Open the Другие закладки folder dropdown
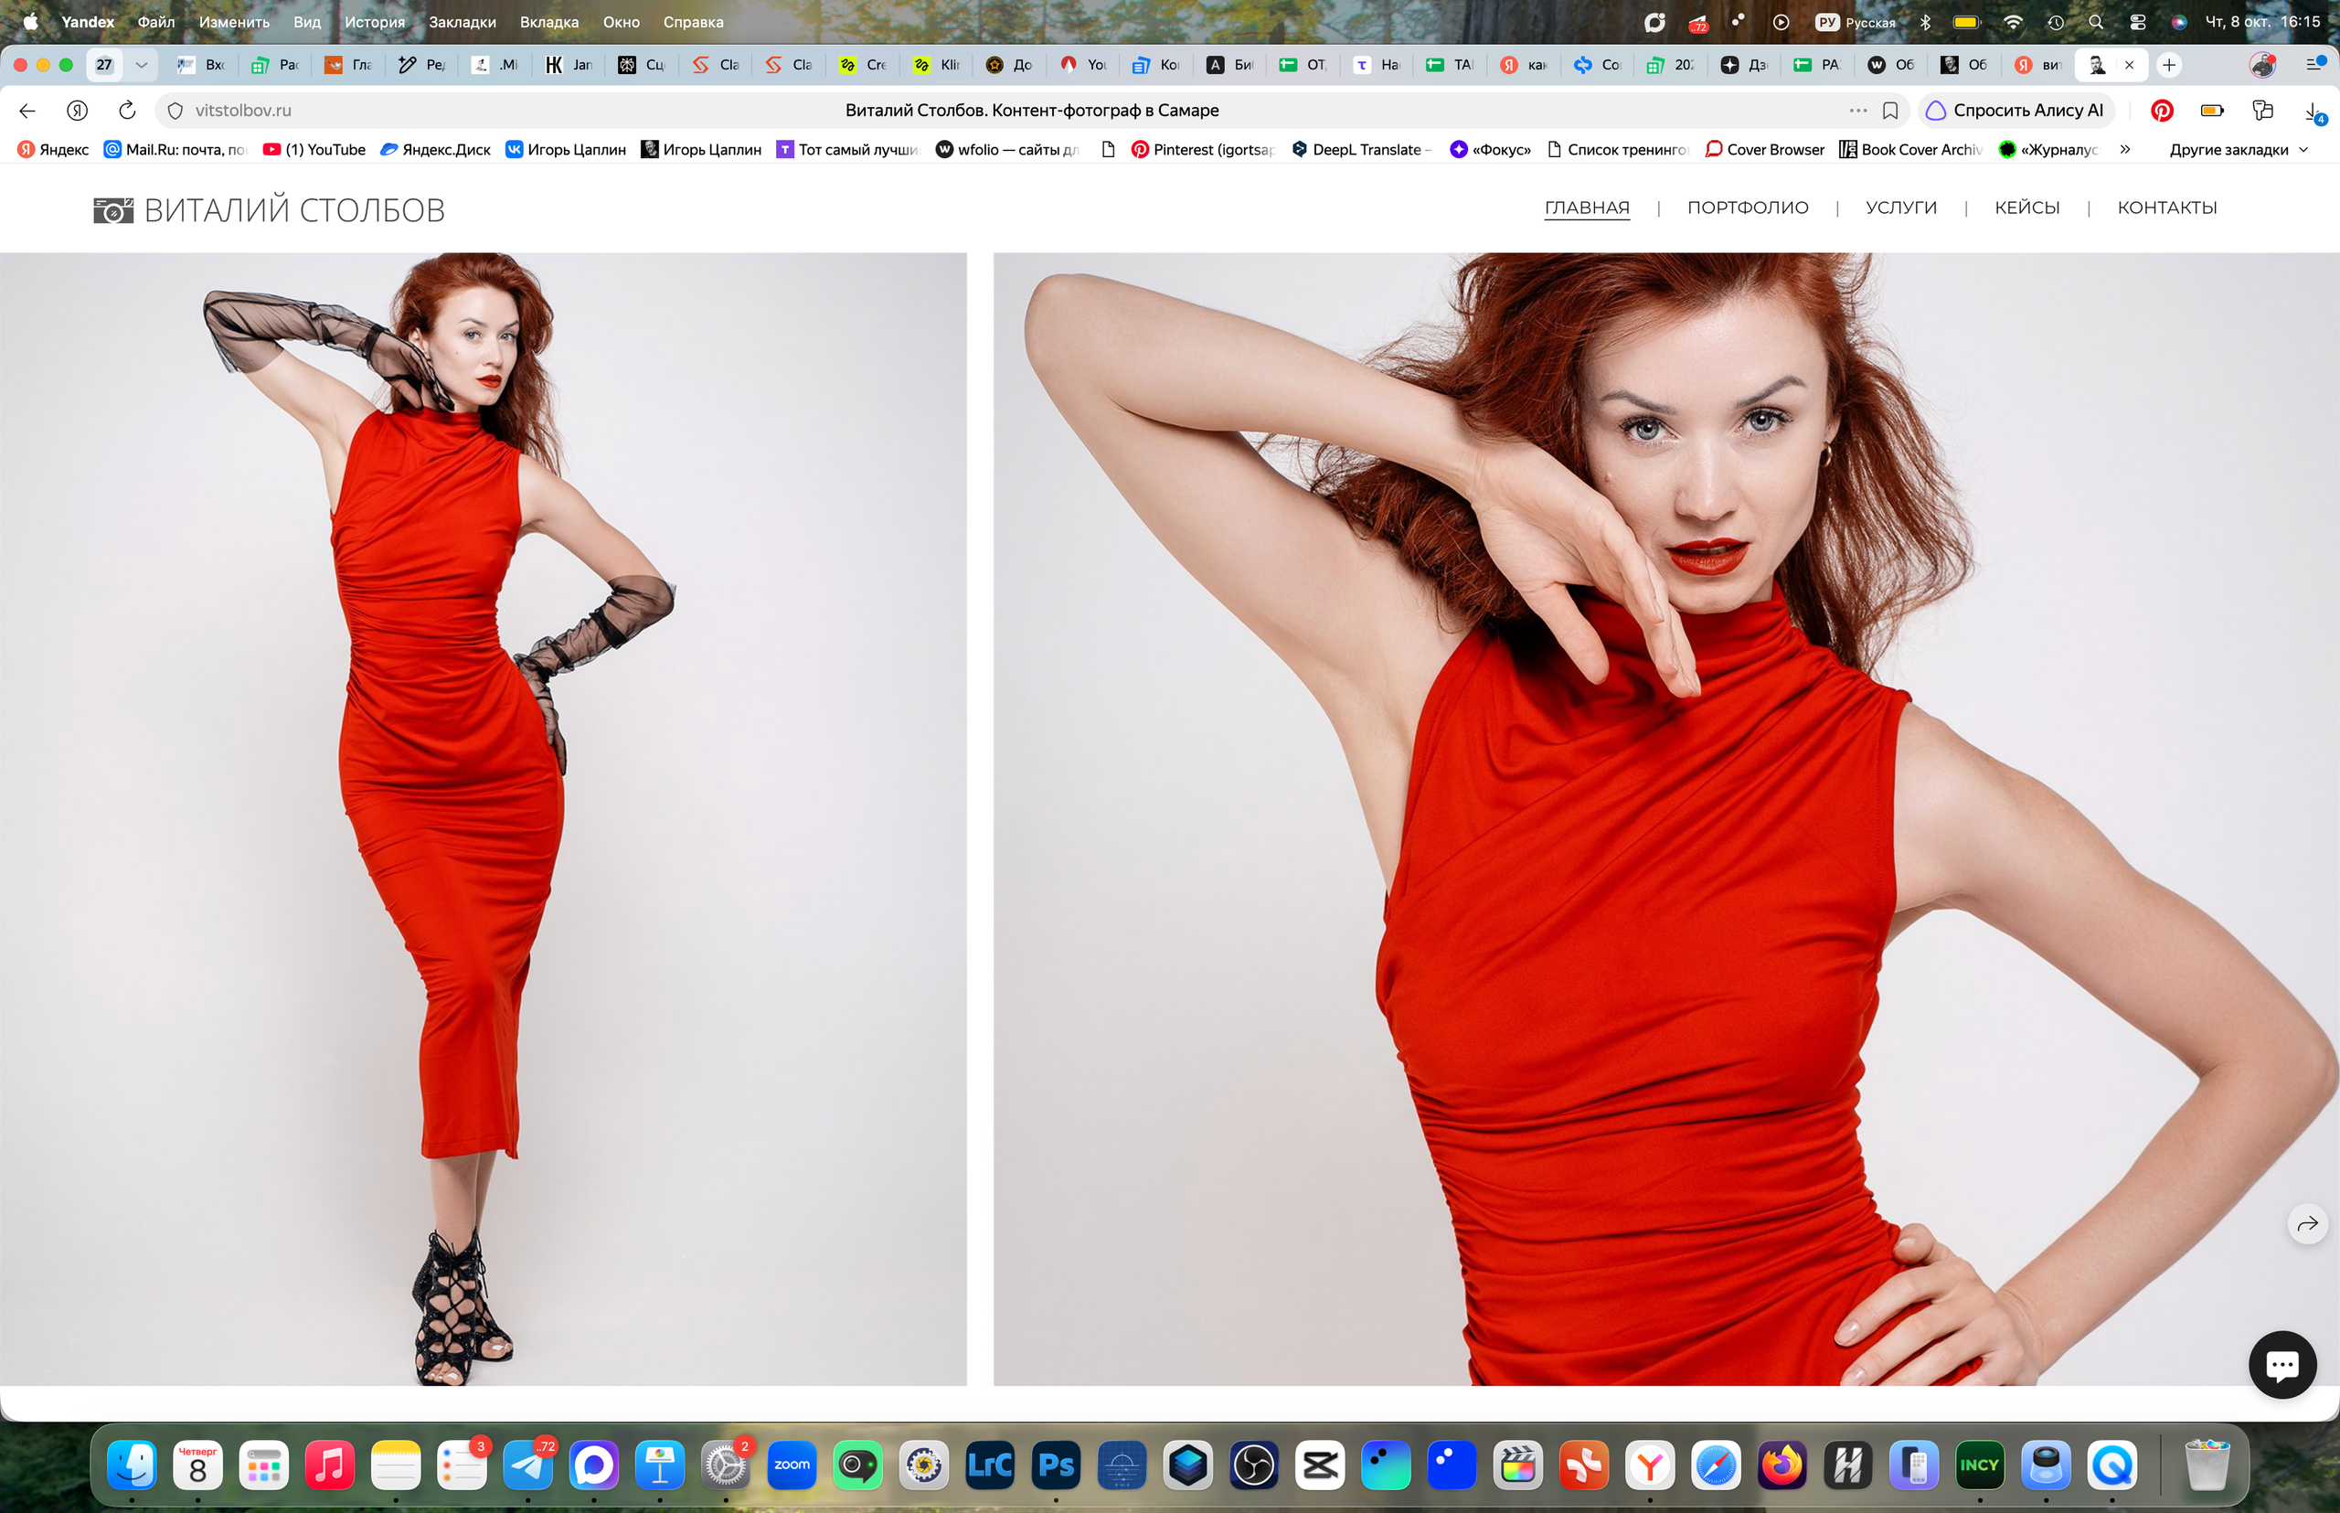Viewport: 2340px width, 1513px height. [x=2238, y=149]
